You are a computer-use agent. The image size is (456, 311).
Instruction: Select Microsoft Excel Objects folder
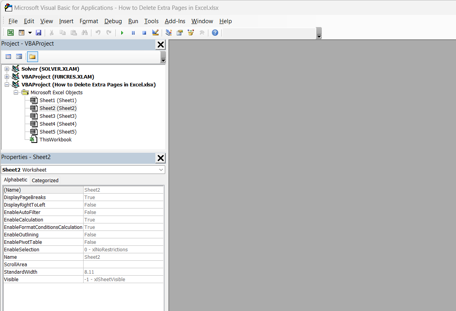[57, 93]
